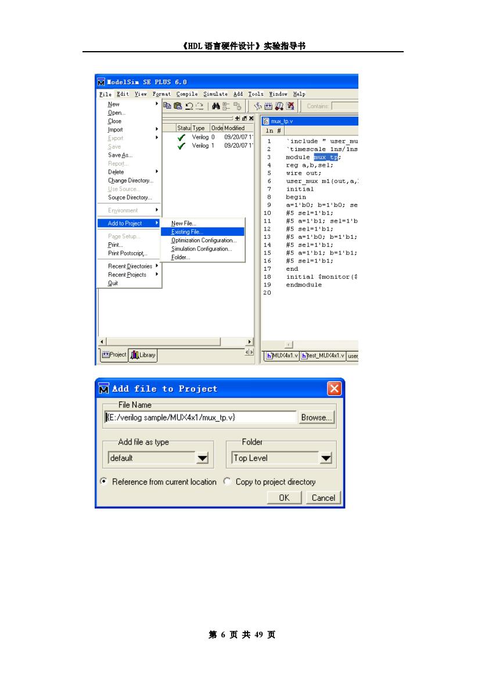Open the Tools menu in the menu bar
This screenshot has width=485, height=685.
click(256, 94)
